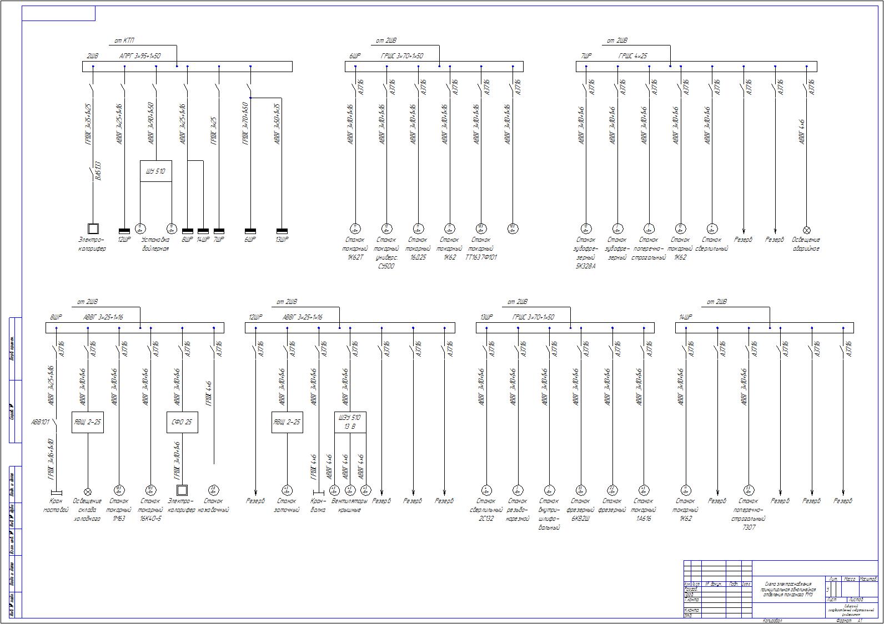The height and width of the screenshot is (624, 884).
Task: Select the "ВА5133" breaker label
Action: click(98, 171)
